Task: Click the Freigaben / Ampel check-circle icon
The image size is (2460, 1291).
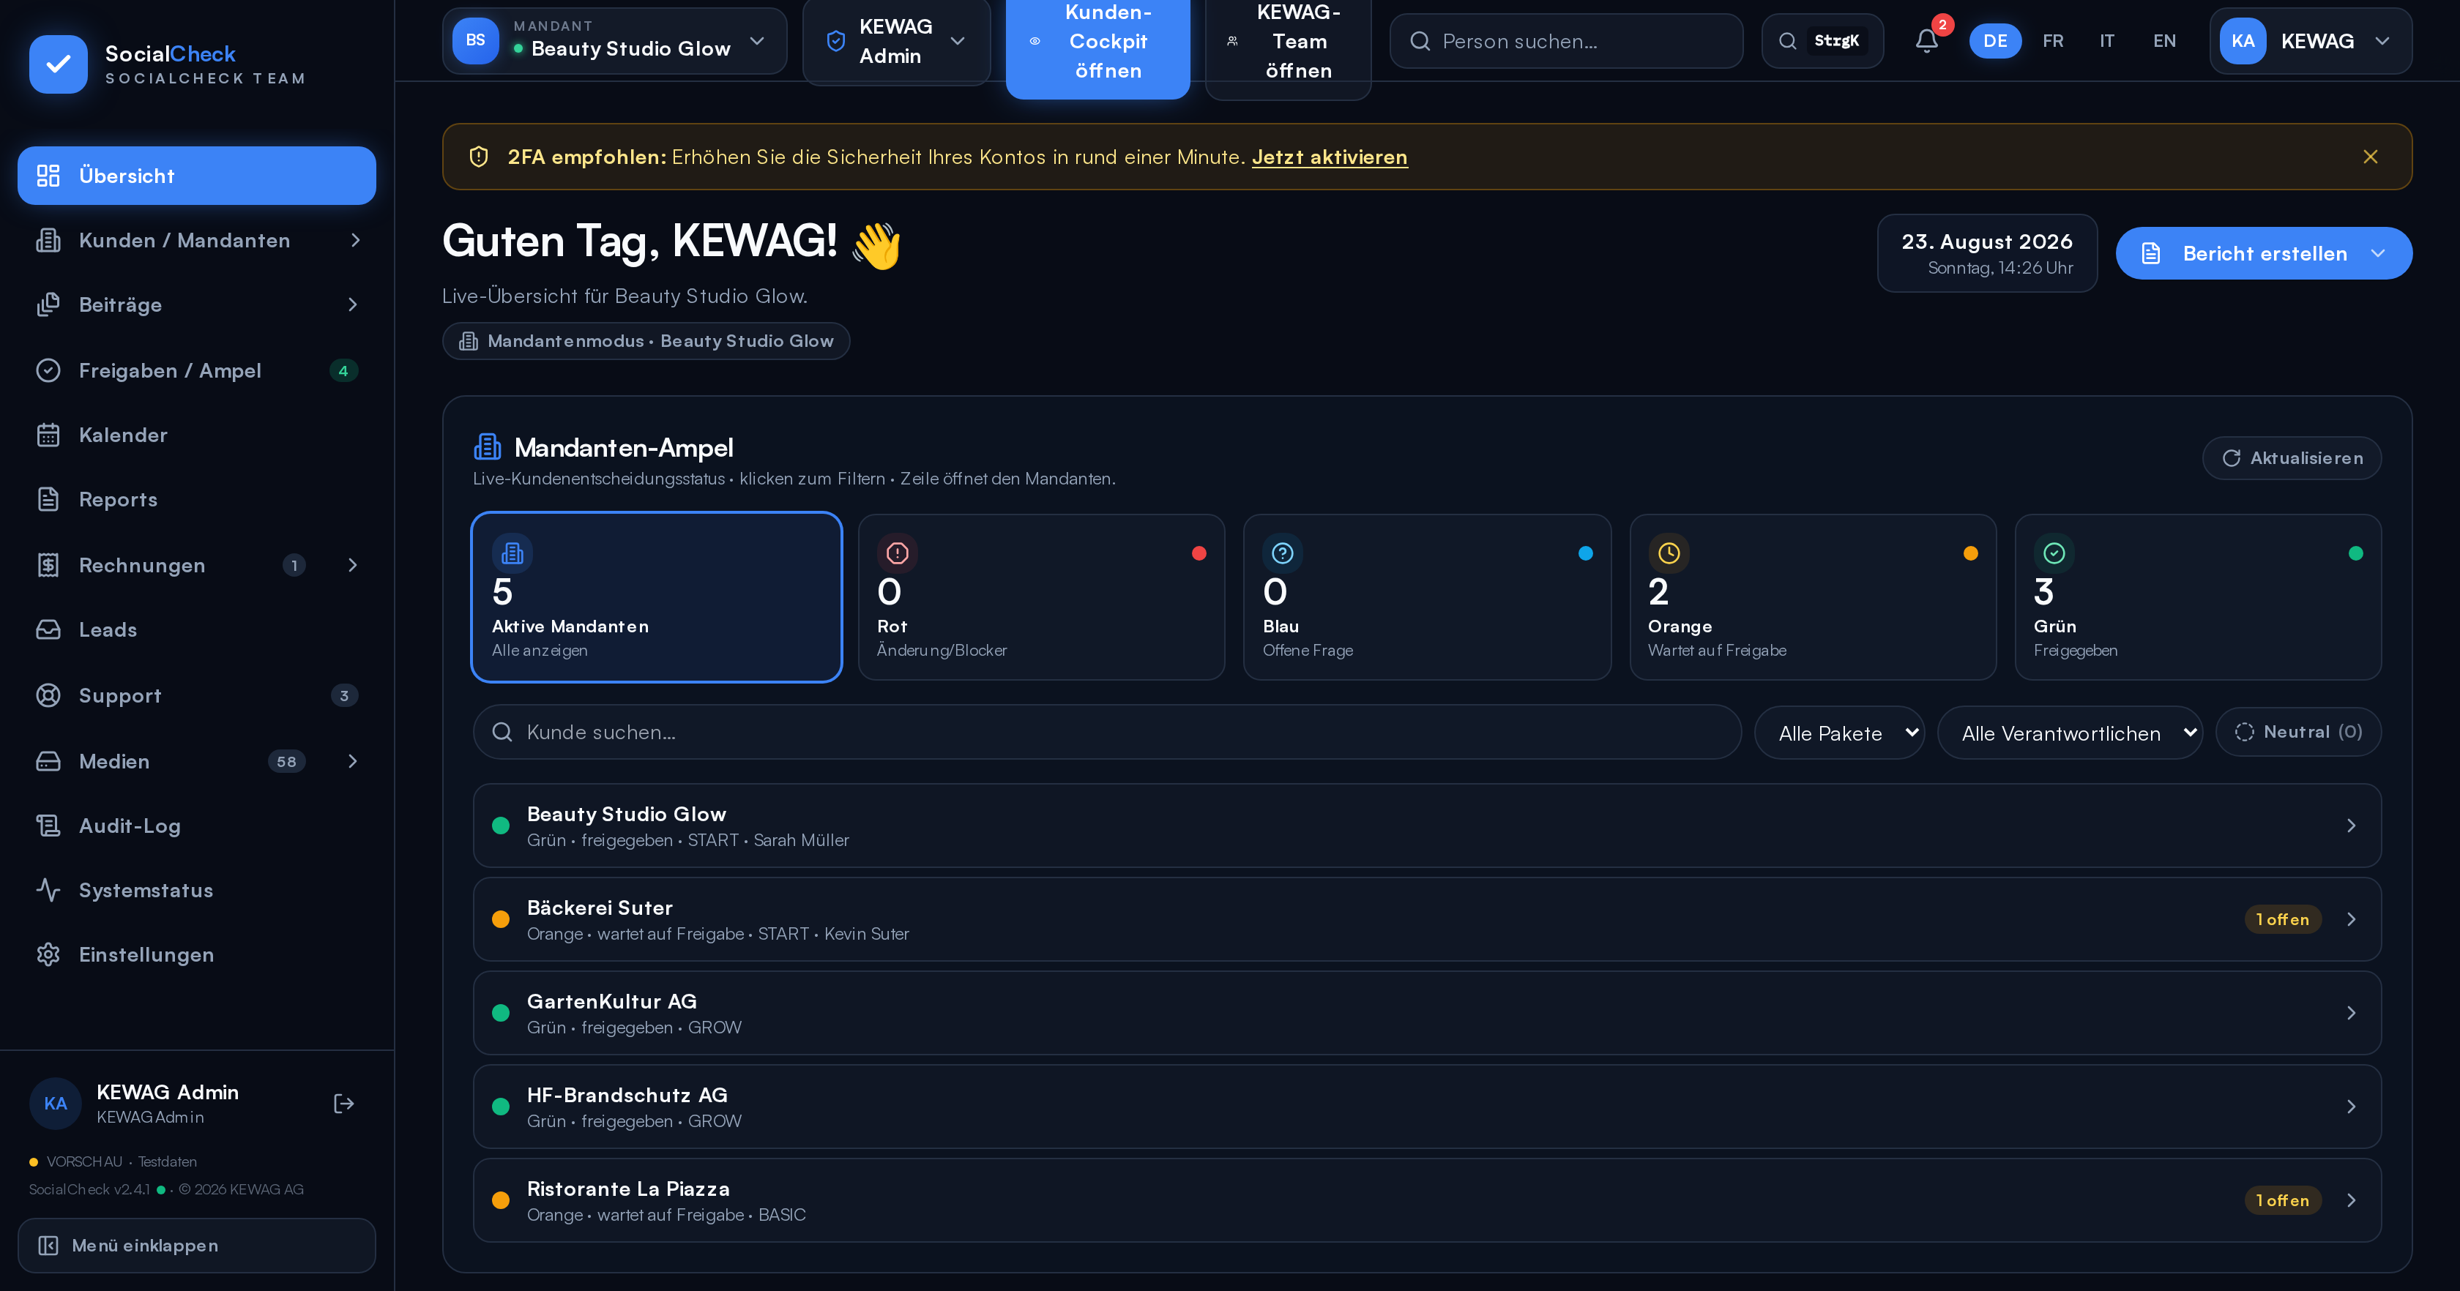Action: click(x=48, y=370)
